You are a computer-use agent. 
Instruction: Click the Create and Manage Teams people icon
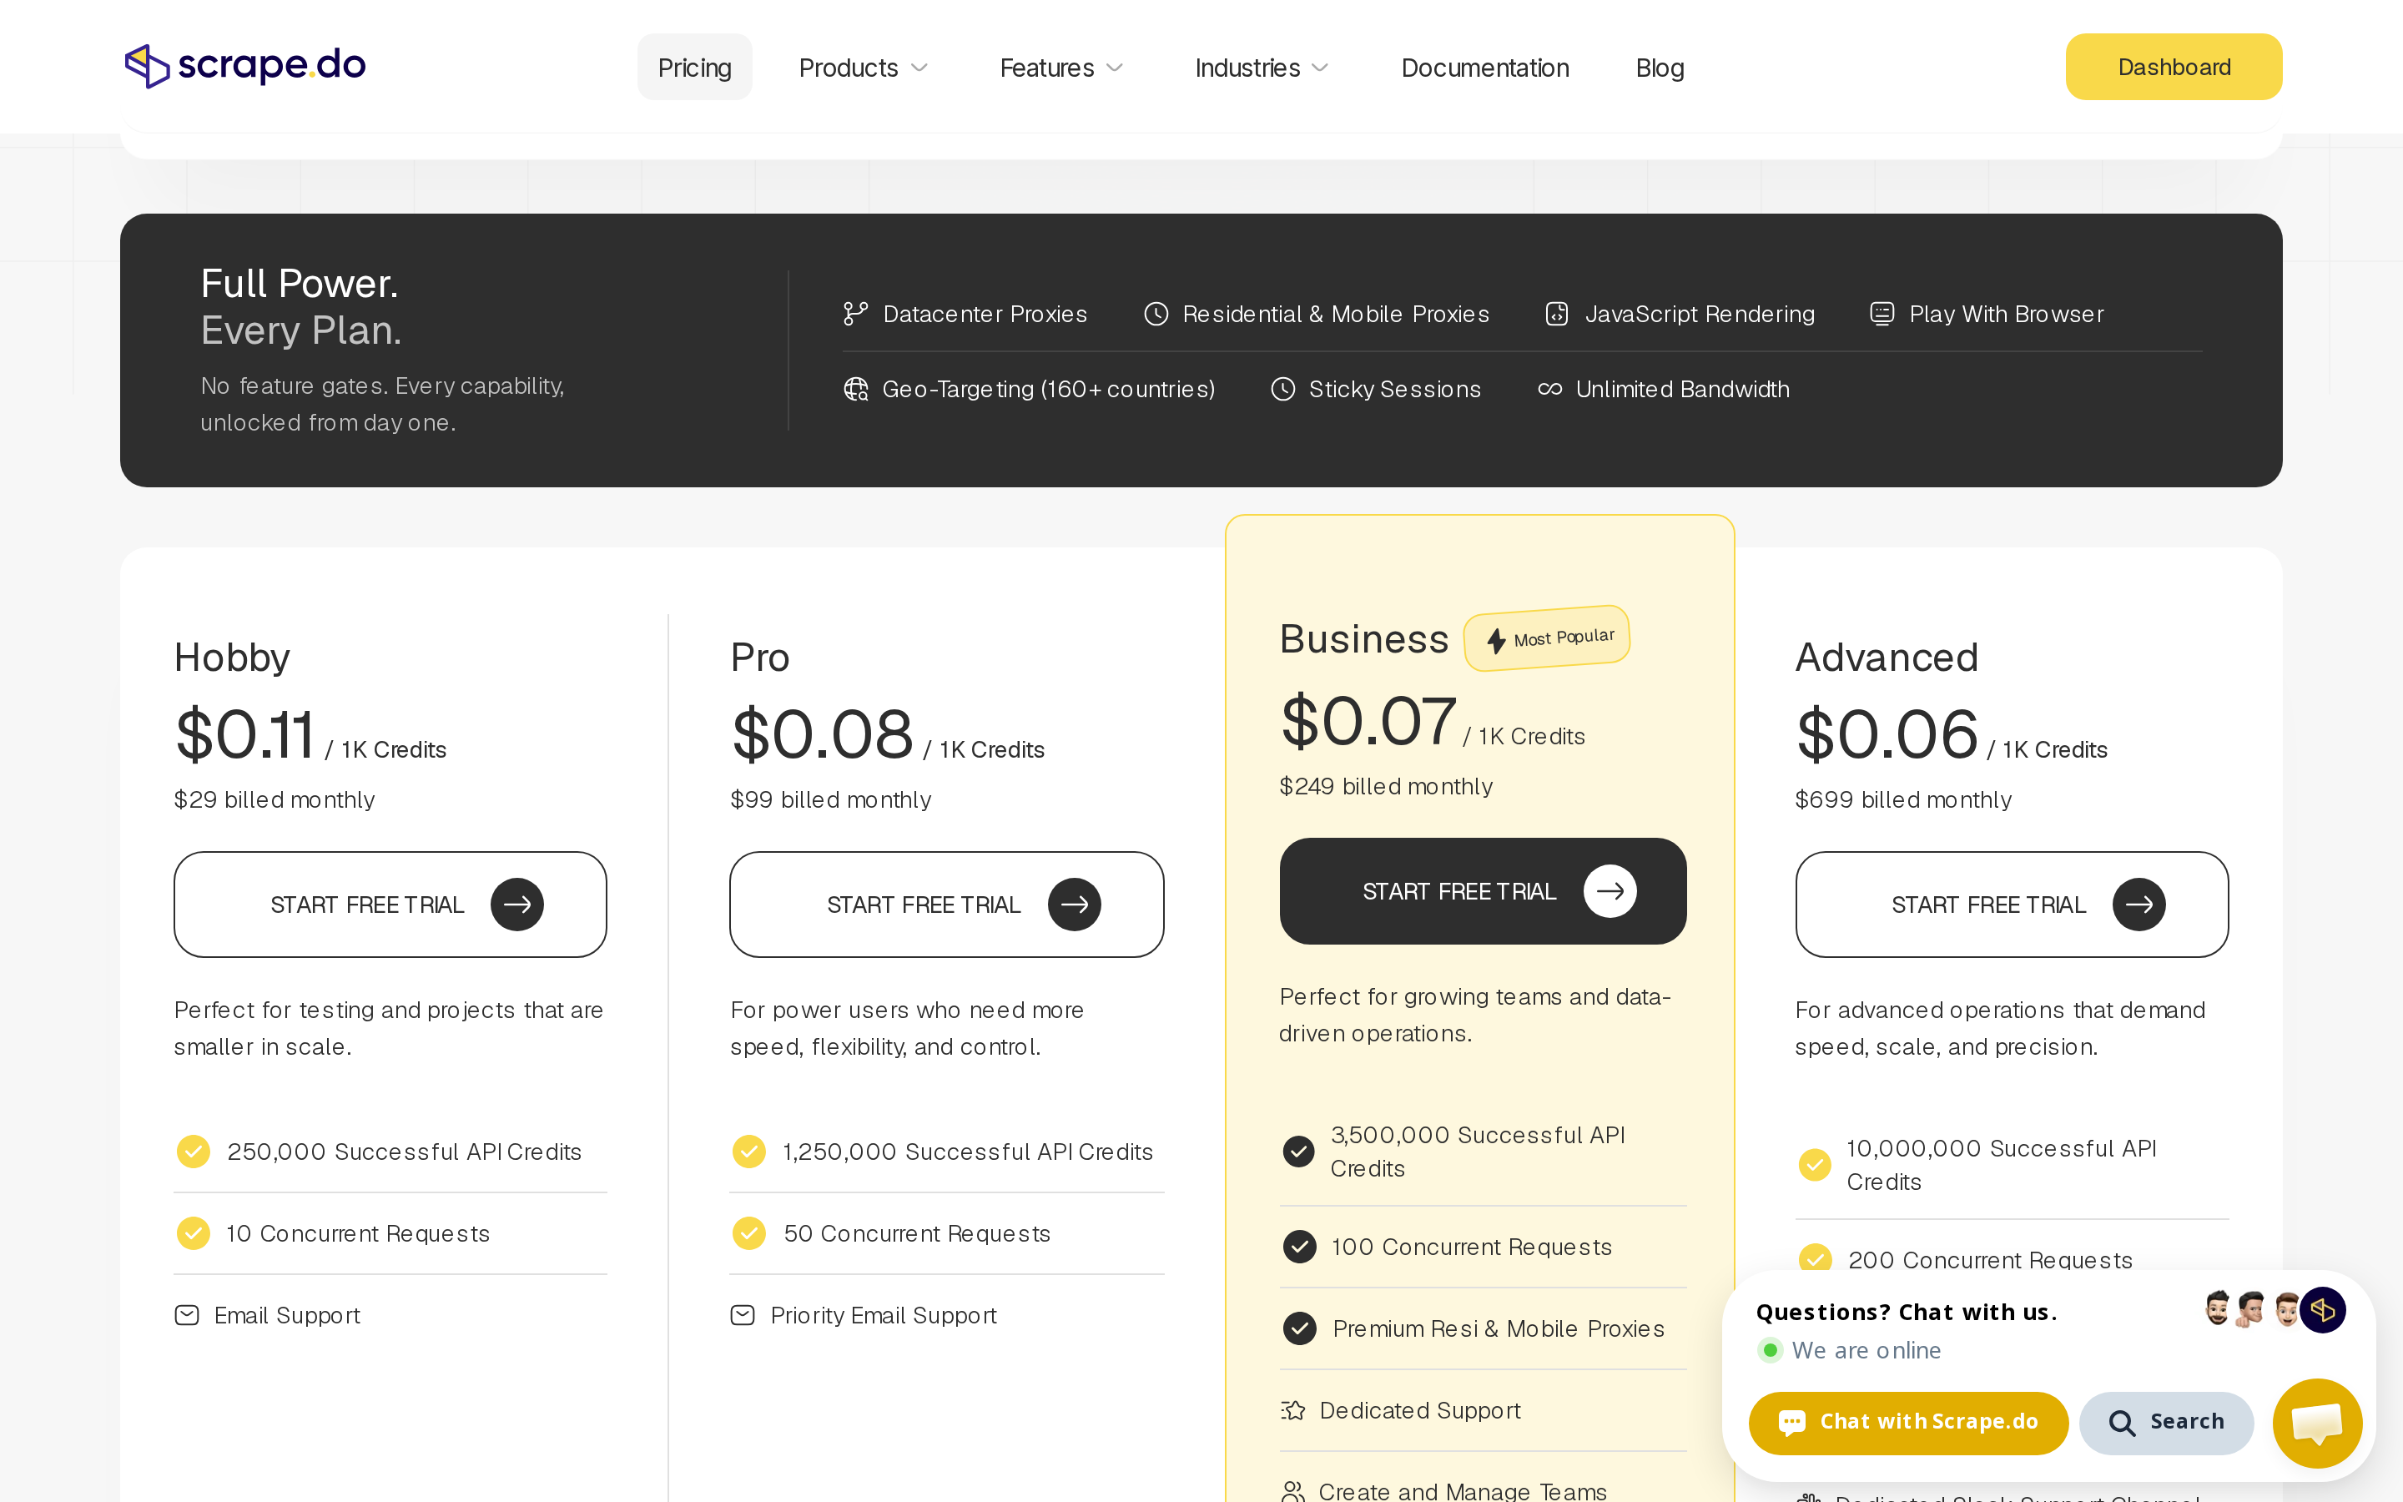click(x=1292, y=1491)
